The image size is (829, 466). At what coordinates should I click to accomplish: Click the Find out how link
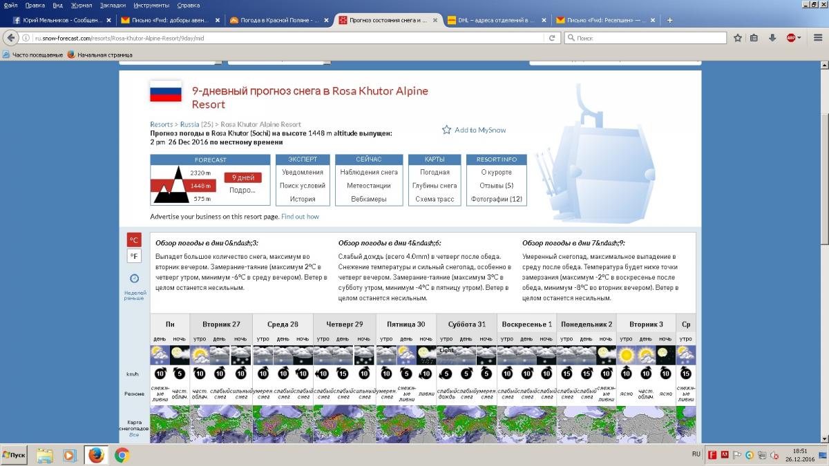pyautogui.click(x=300, y=217)
